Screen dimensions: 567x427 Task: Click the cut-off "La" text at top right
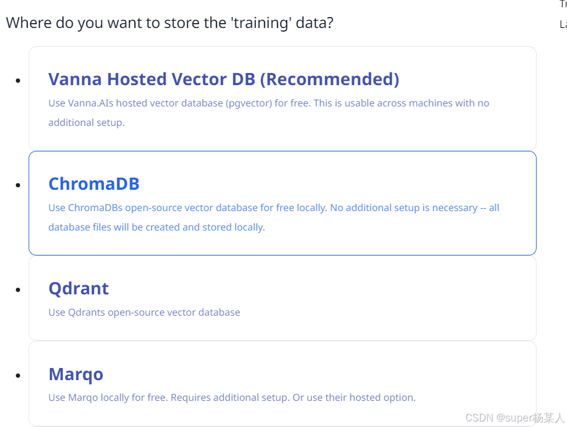563,25
